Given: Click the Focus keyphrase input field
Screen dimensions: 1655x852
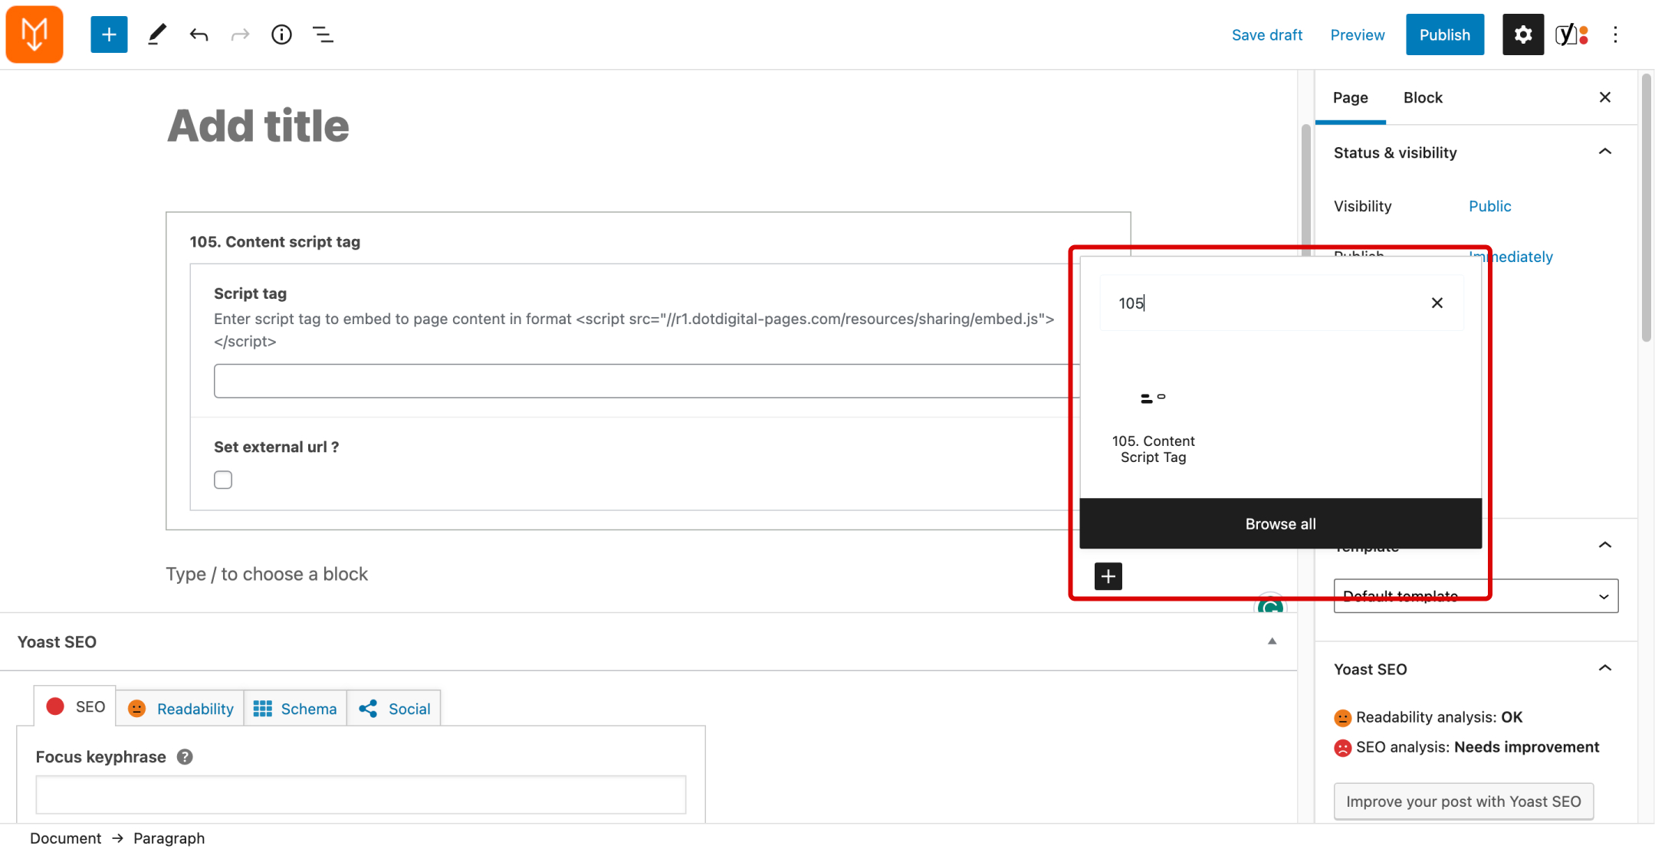Looking at the screenshot, I should pos(360,795).
